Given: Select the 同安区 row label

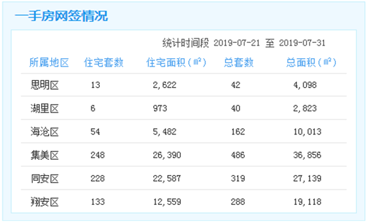Looking at the screenshot, I should pyautogui.click(x=45, y=179).
